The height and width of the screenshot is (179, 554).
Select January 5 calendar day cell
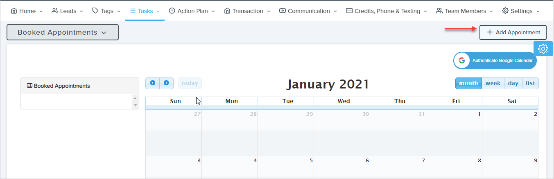click(x=286, y=168)
